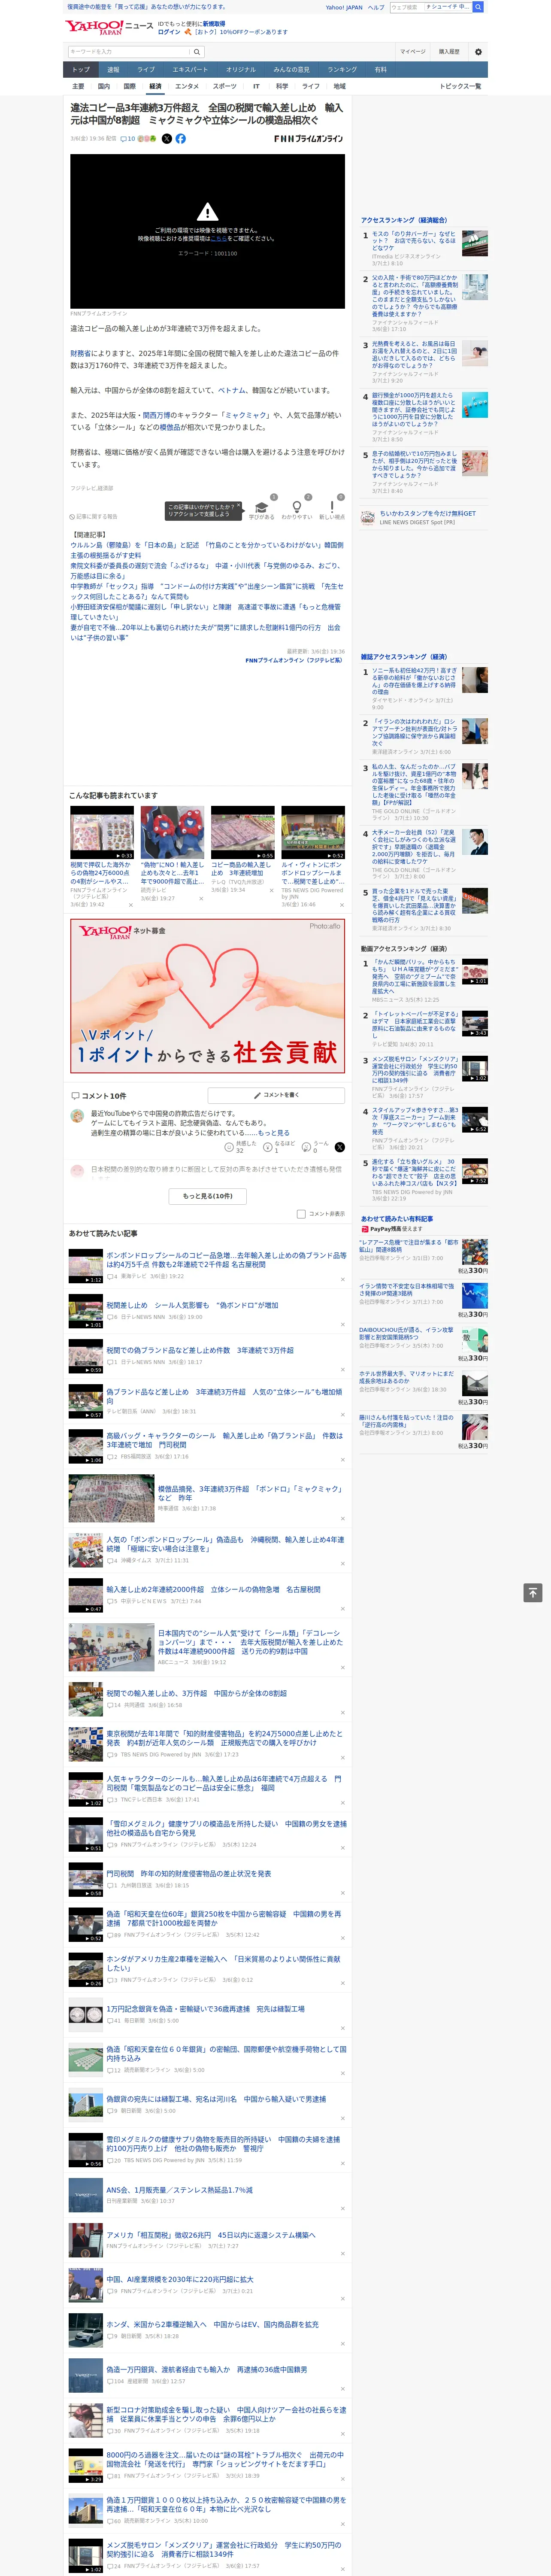
Task: Click the FNN Prime Online provider logo
Action: tap(308, 139)
